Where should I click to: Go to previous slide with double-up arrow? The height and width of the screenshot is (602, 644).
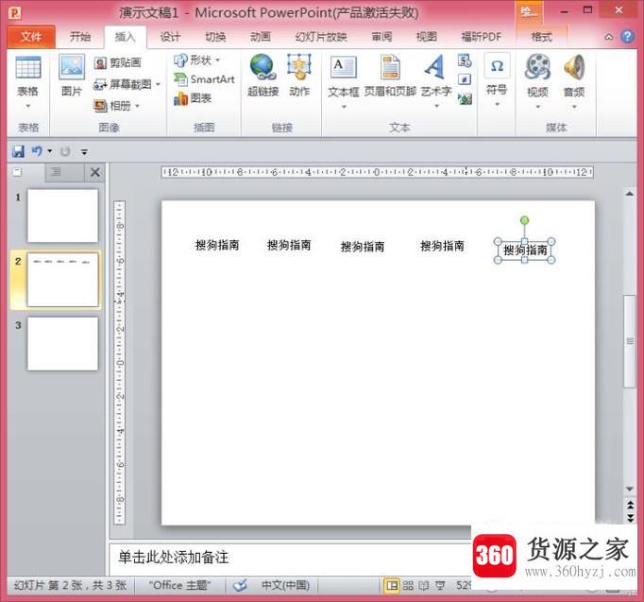(630, 505)
